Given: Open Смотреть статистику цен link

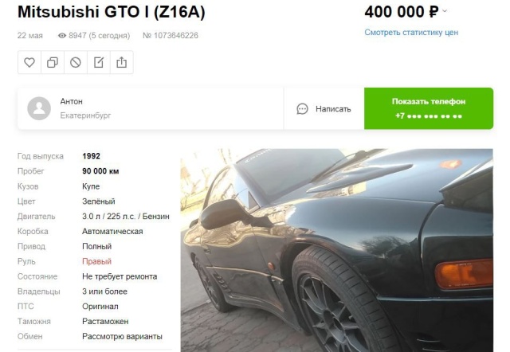Looking at the screenshot, I should tap(411, 32).
